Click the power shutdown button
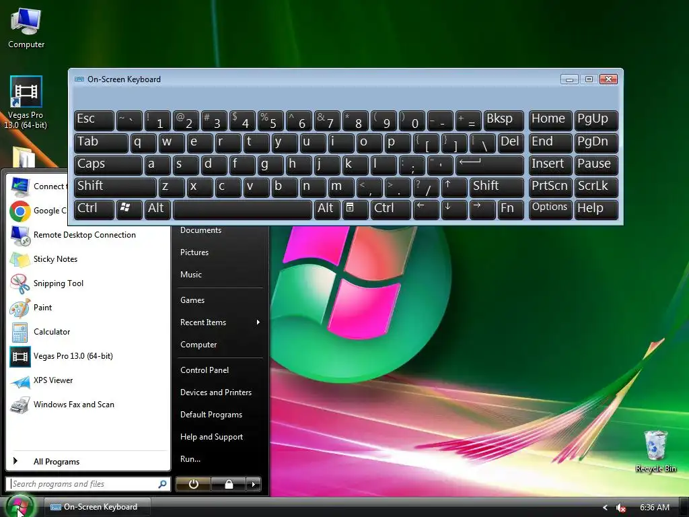The width and height of the screenshot is (689, 517). click(193, 484)
